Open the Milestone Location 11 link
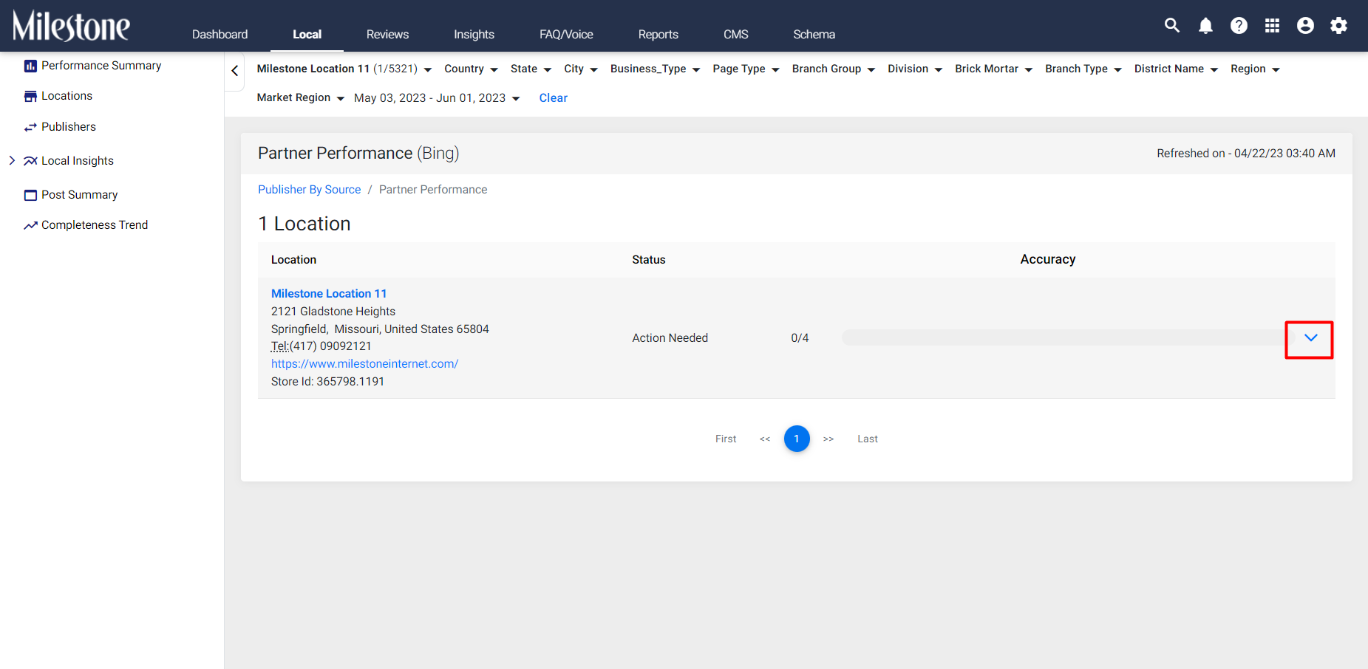The image size is (1368, 669). tap(329, 294)
